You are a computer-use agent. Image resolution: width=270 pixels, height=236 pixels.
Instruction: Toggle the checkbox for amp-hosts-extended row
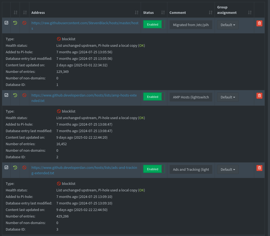point(7,95)
